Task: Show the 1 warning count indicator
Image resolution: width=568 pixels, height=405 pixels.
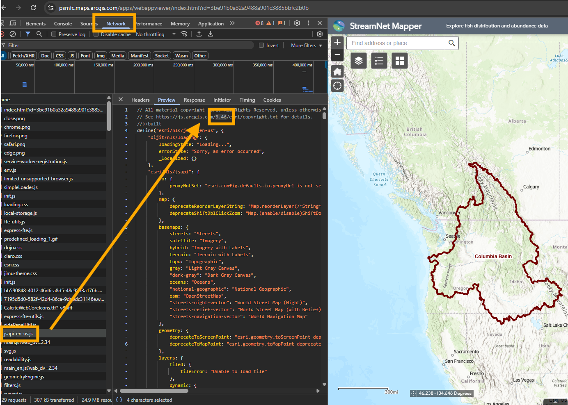Action: [271, 23]
